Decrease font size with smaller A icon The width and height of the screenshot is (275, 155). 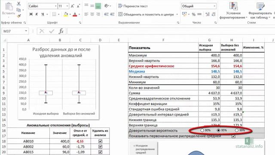78,6
